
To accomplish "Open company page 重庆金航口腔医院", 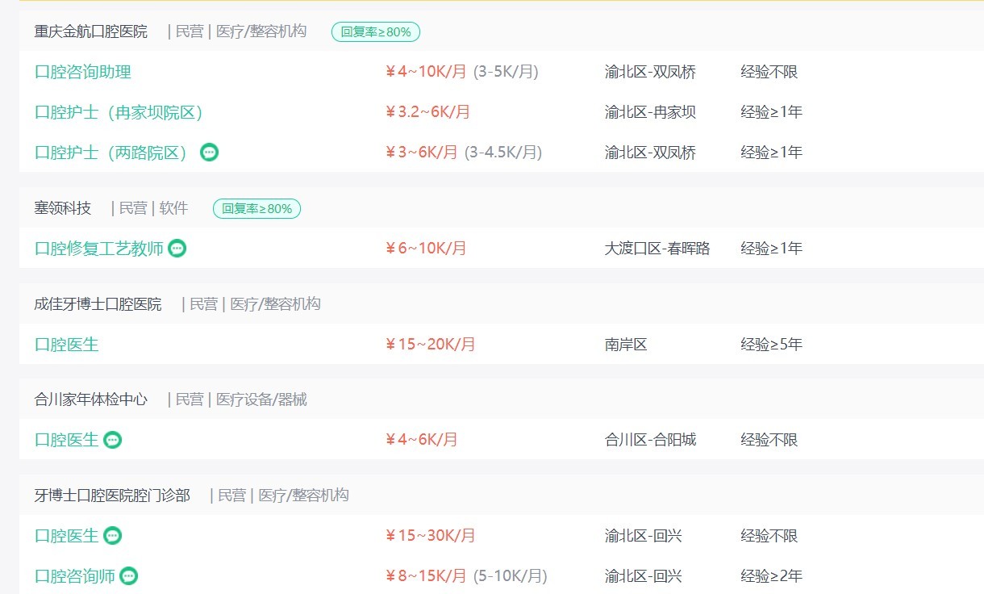I will pyautogui.click(x=91, y=31).
